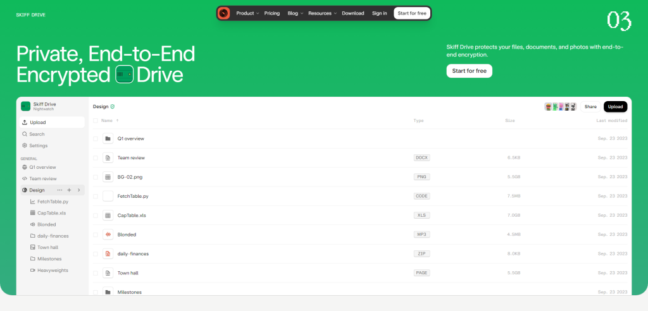
Task: Open the three-dots menu on Design row
Action: click(x=60, y=190)
